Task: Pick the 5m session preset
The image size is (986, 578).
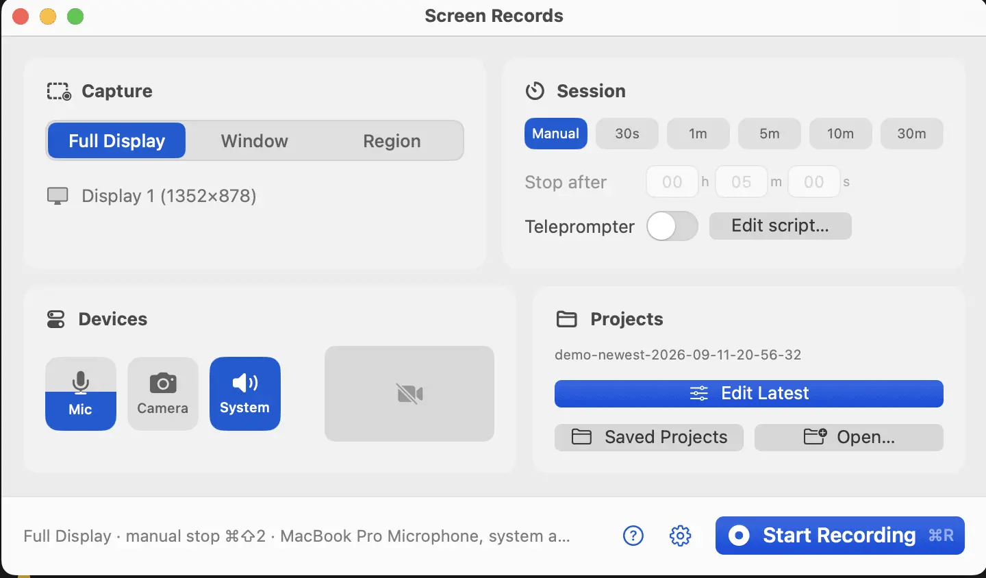Action: [770, 134]
